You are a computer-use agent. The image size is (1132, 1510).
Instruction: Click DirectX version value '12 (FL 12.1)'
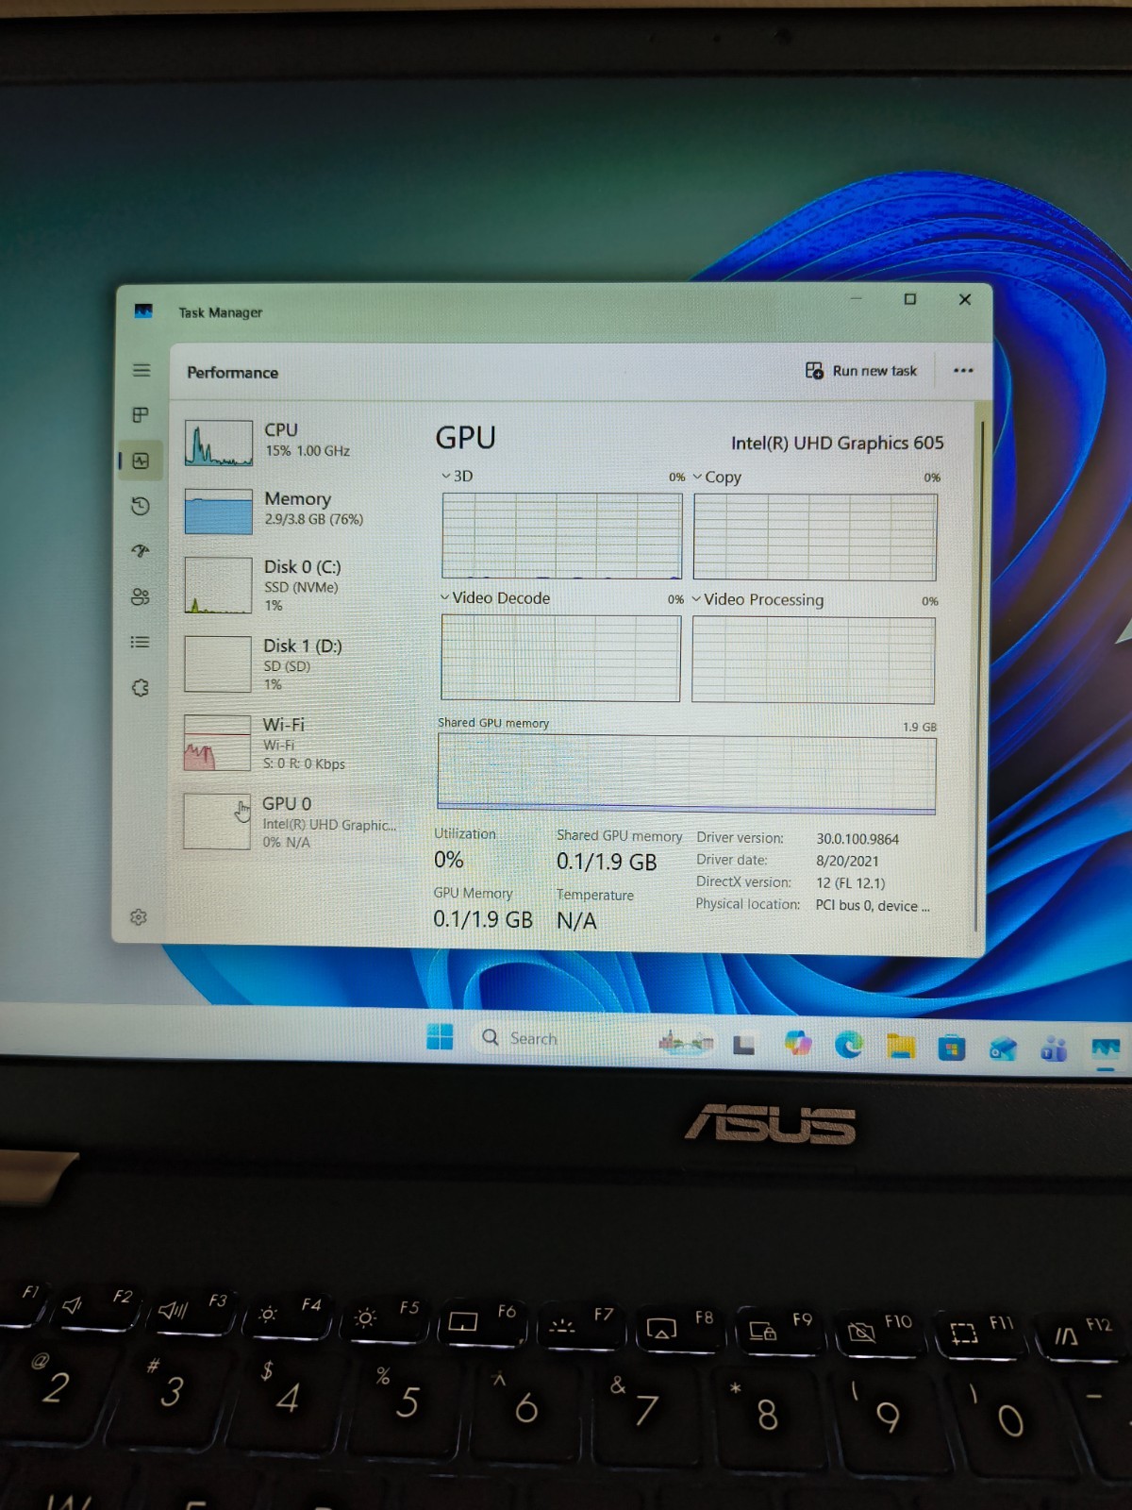tap(851, 883)
